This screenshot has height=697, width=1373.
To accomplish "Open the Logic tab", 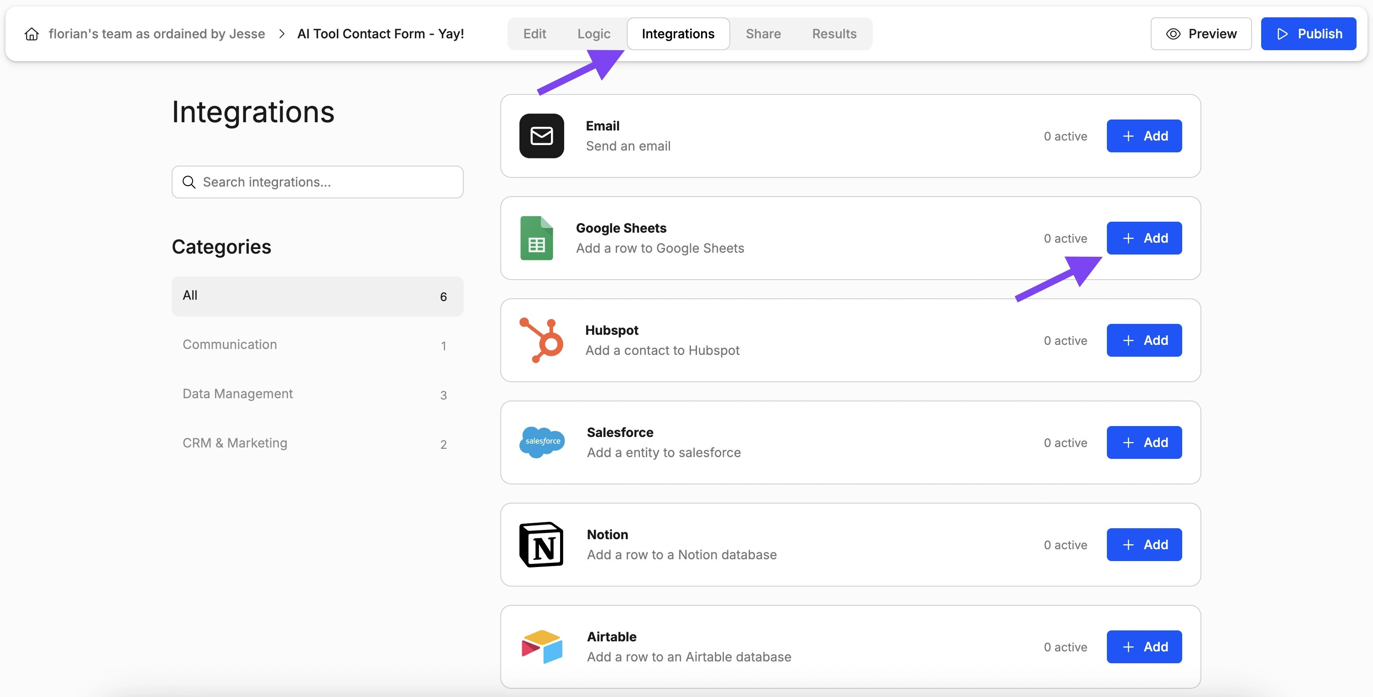I will pyautogui.click(x=593, y=34).
